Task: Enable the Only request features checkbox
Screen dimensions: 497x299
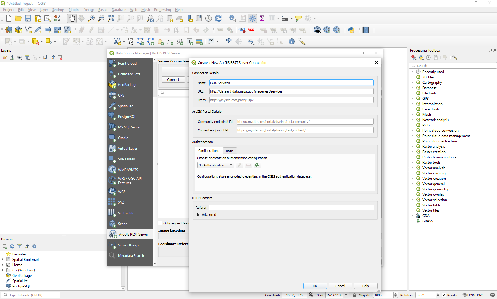Action: [x=160, y=223]
